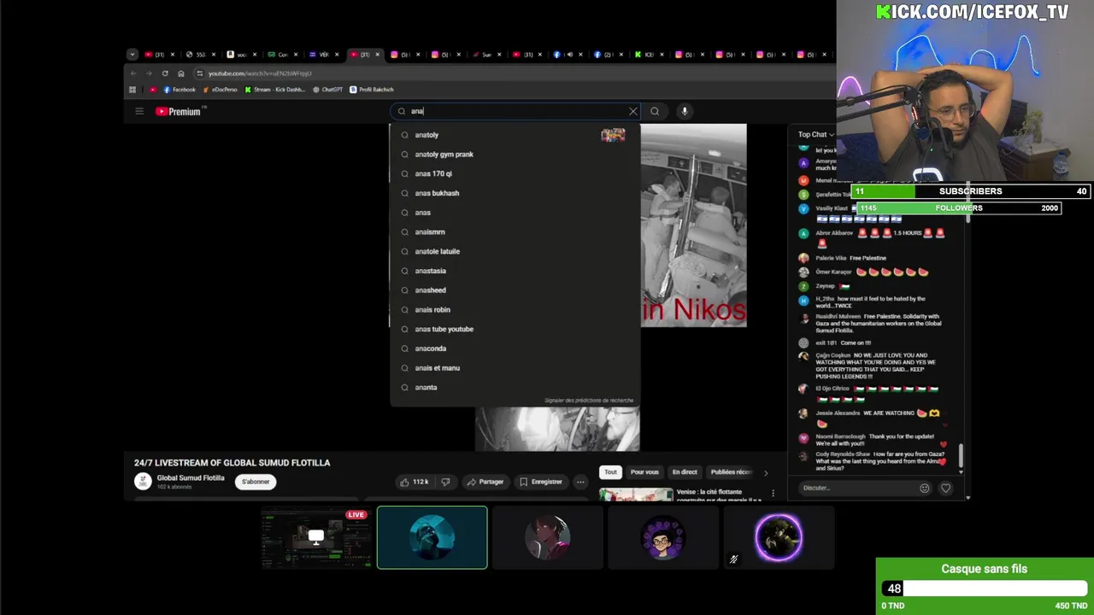The width and height of the screenshot is (1094, 615).
Task: Expand the Top Chat dropdown
Action: (816, 134)
